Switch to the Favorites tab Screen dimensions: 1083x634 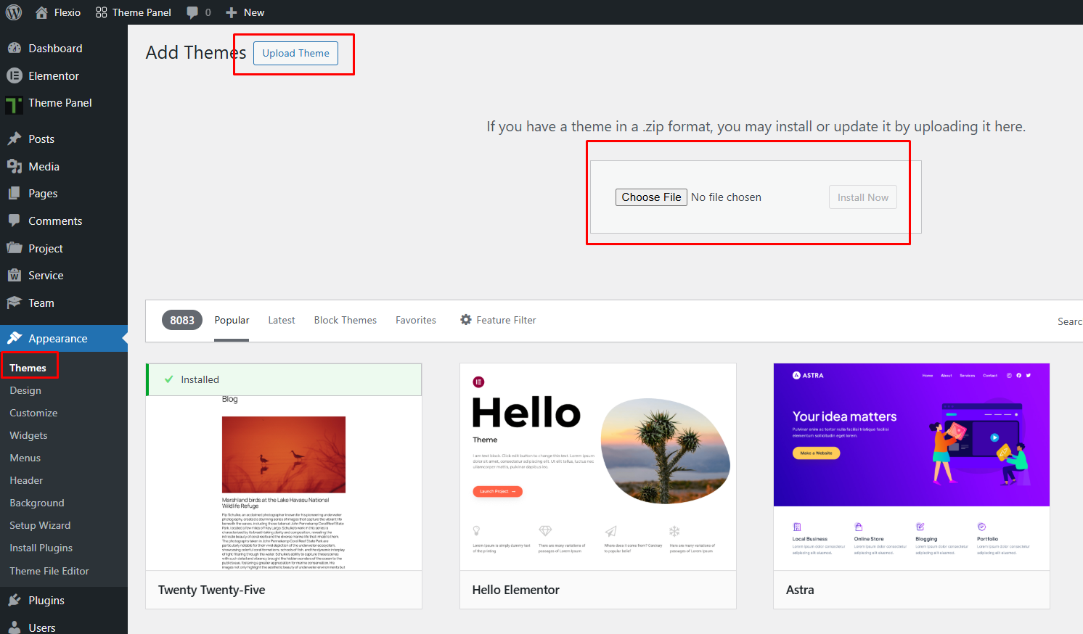coord(416,320)
